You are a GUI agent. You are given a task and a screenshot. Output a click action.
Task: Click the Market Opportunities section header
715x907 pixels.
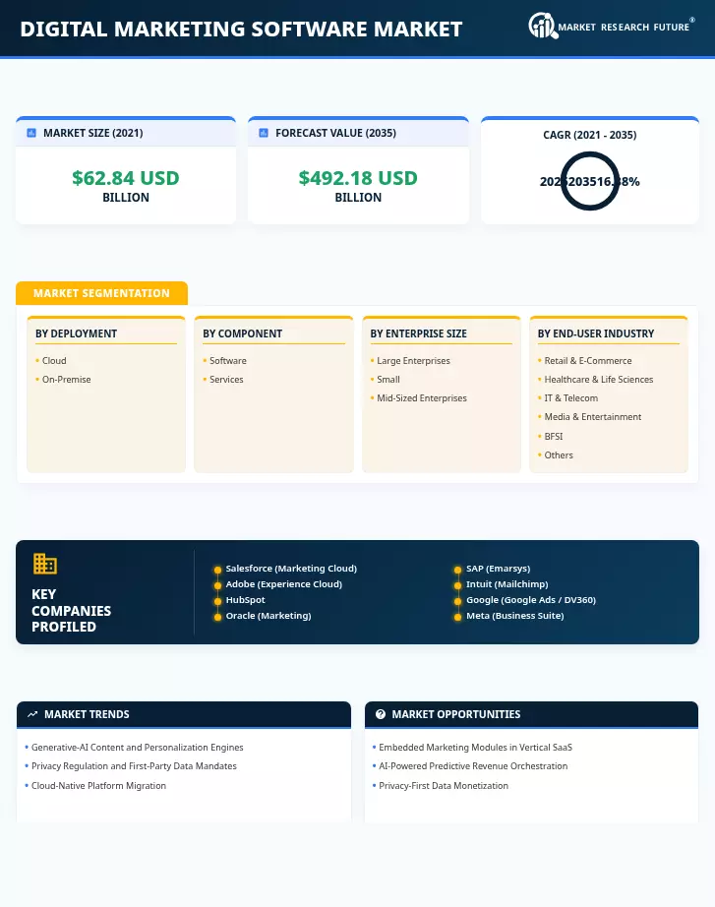point(532,714)
